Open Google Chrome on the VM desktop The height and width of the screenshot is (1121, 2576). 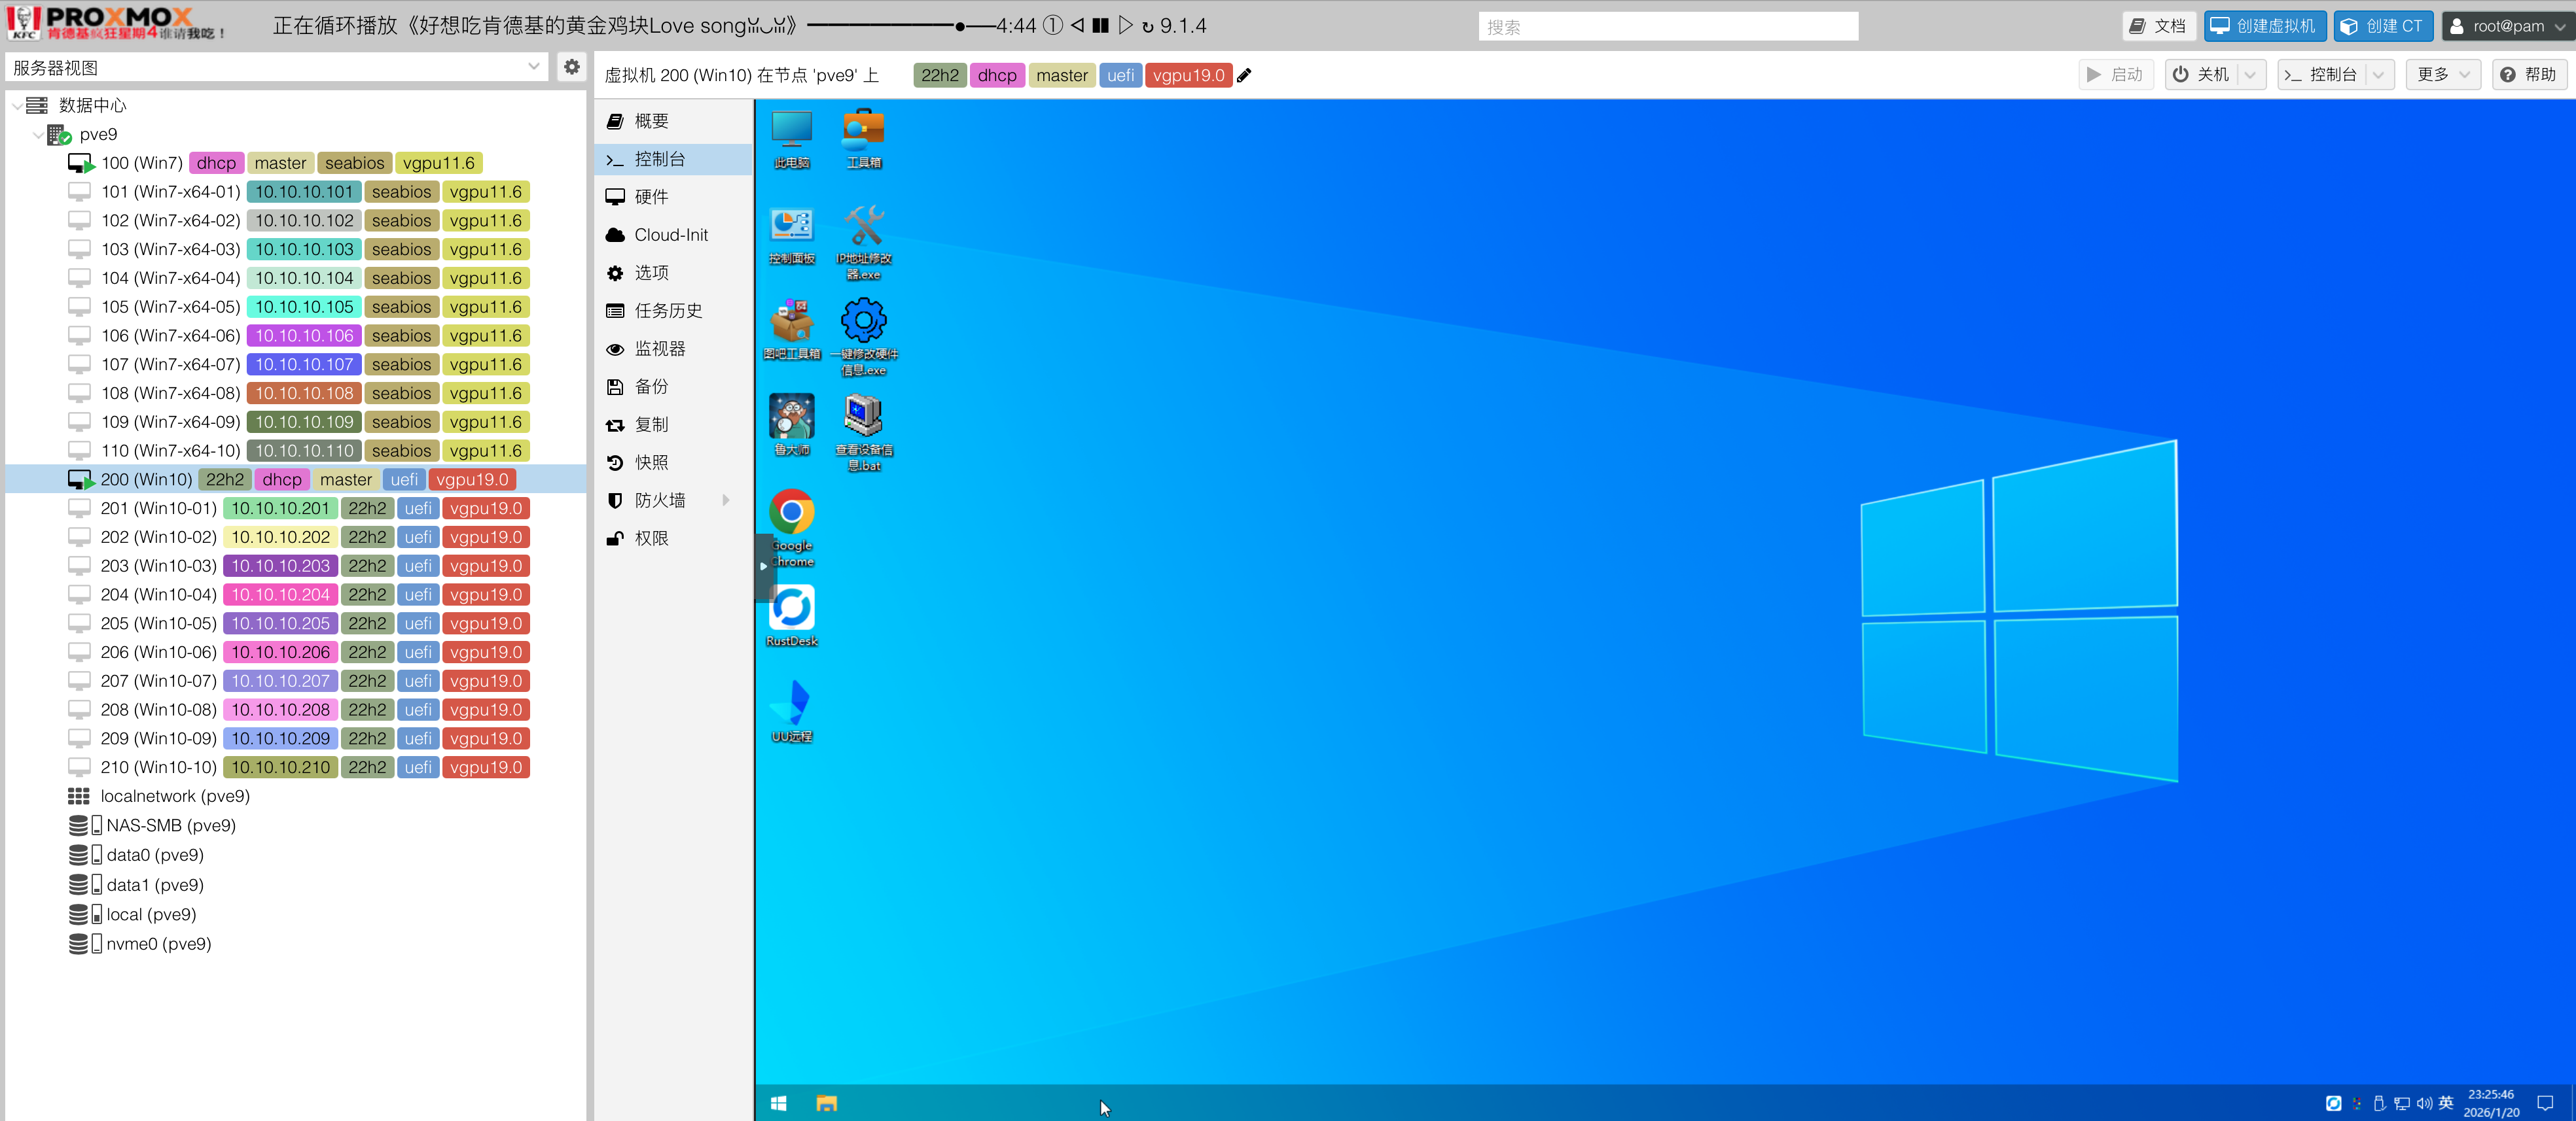[x=791, y=513]
